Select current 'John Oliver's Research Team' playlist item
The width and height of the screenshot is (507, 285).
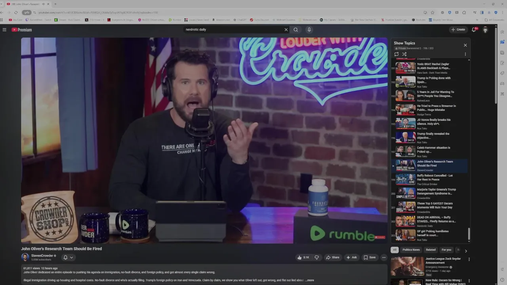(430, 165)
